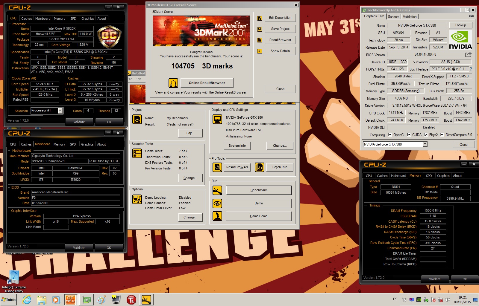Open the SPD tab in top CPU-Z window
Viewport: 479px width, 306px height.
(73, 19)
